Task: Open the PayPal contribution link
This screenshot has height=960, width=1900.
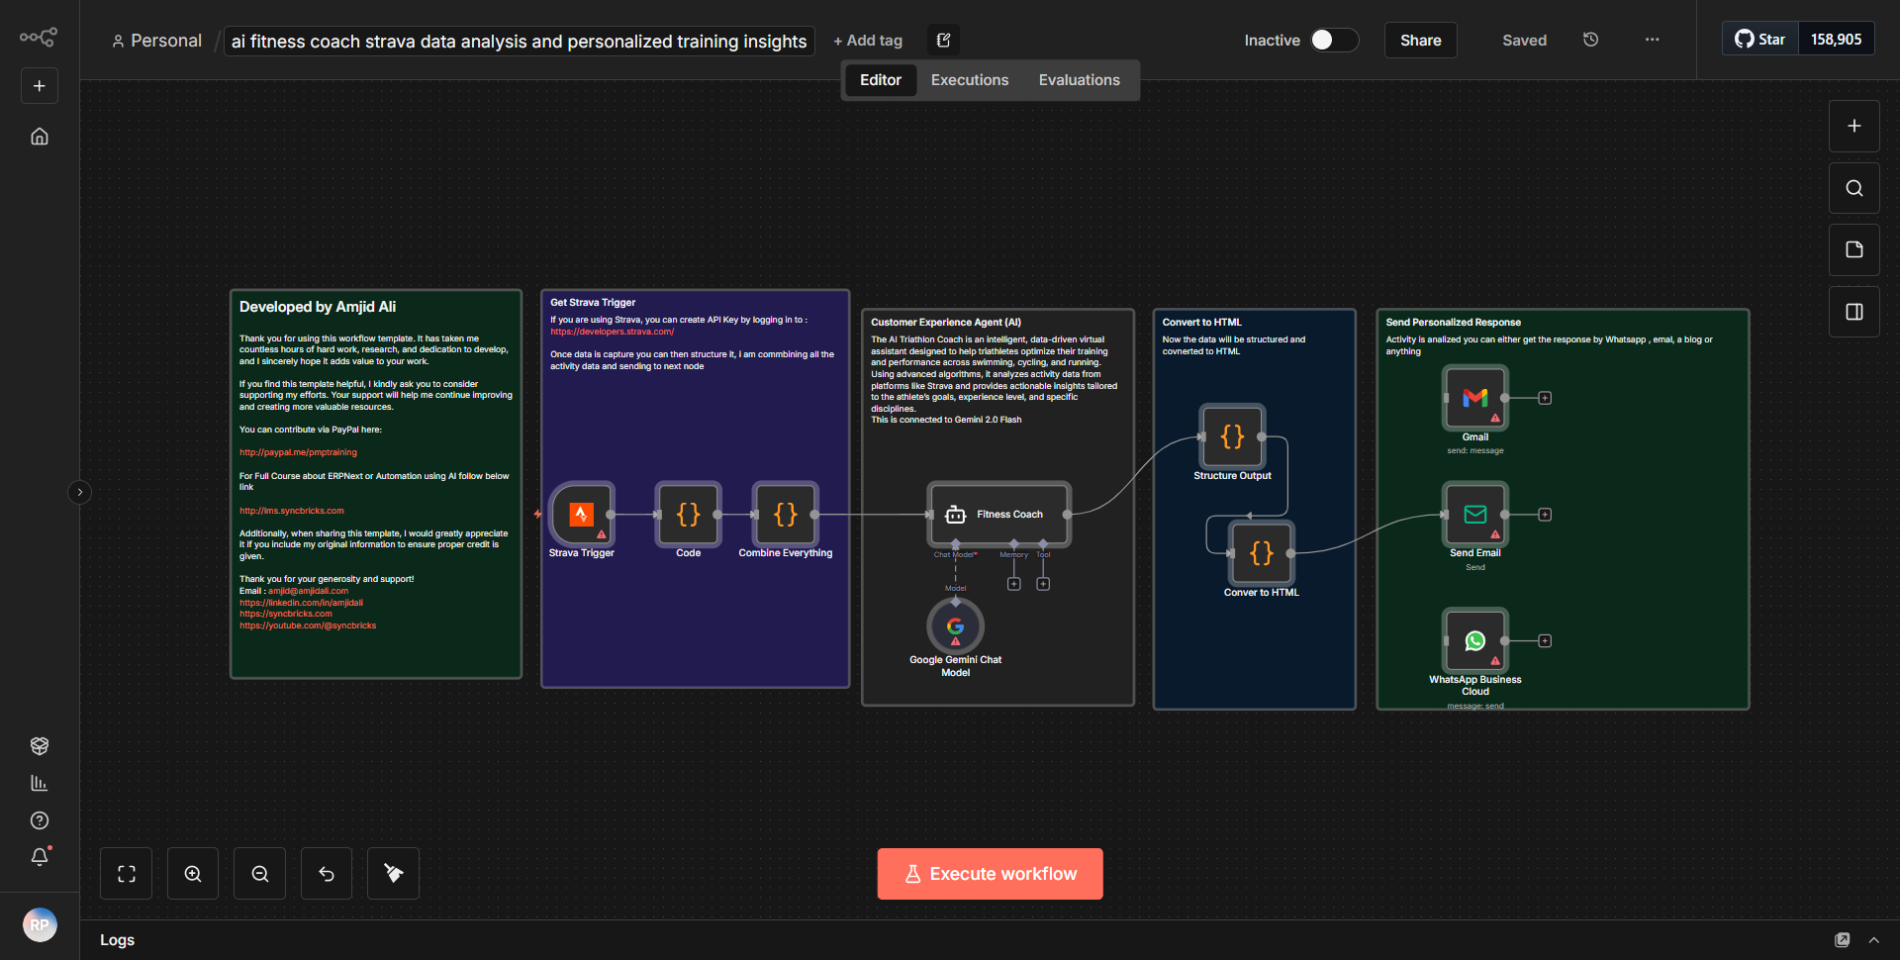Action: [x=298, y=451]
